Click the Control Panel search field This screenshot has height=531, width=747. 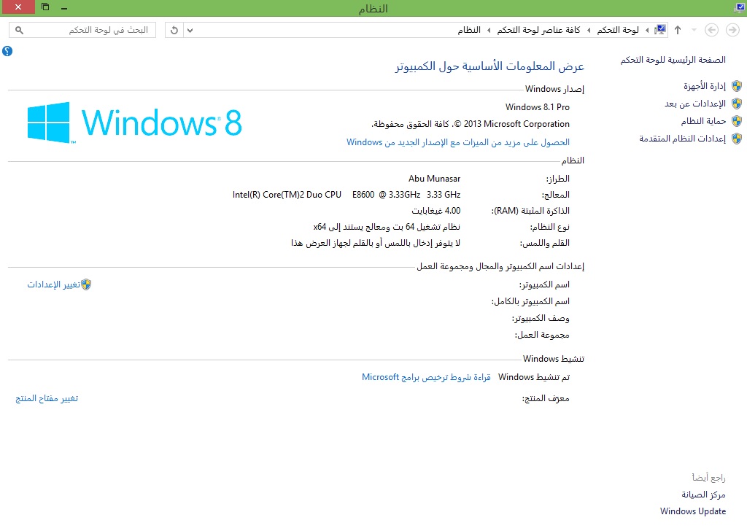[88, 30]
